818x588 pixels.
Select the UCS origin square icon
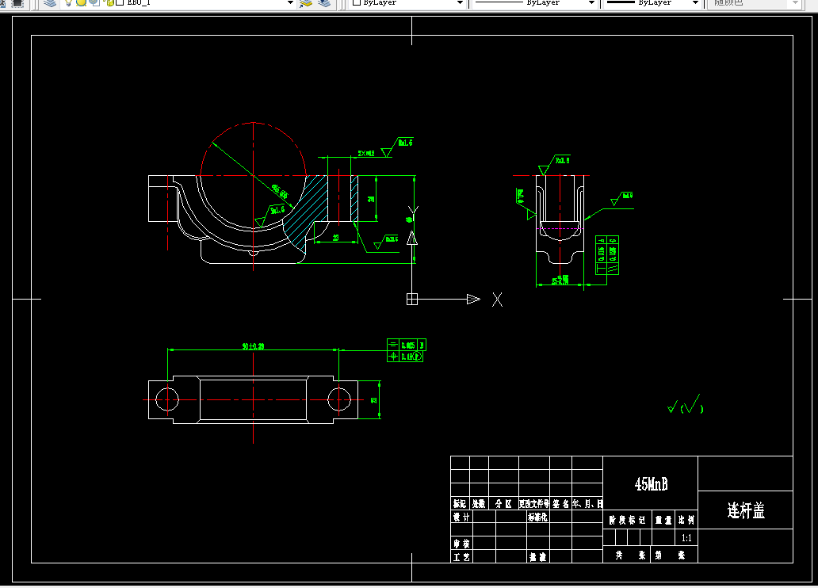pyautogui.click(x=412, y=299)
